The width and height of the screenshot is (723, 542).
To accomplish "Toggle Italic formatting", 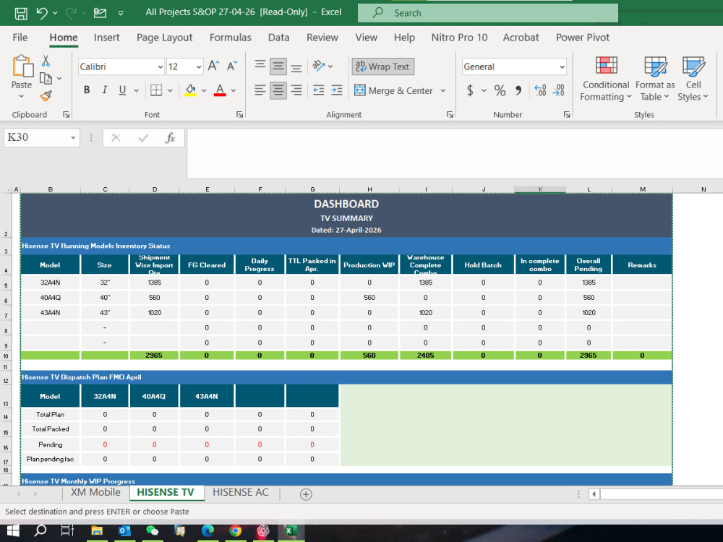I will (105, 90).
